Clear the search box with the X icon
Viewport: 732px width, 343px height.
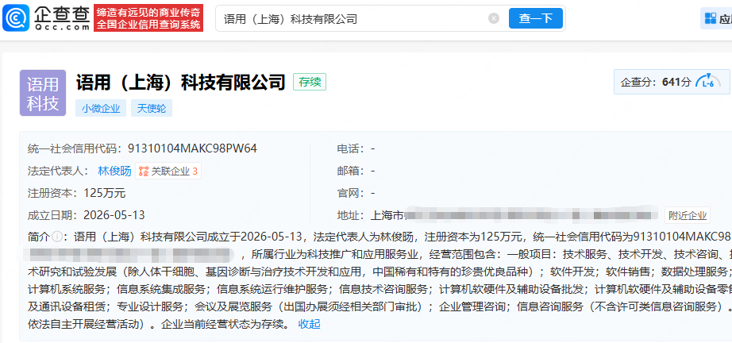click(494, 18)
